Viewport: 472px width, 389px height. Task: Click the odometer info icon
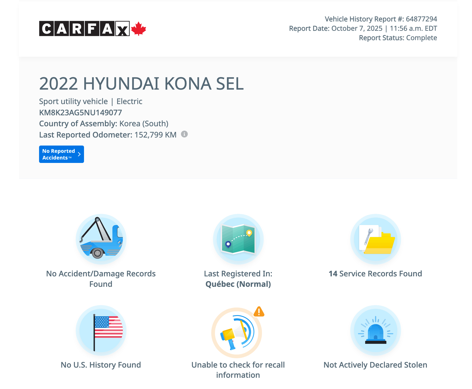coord(184,134)
